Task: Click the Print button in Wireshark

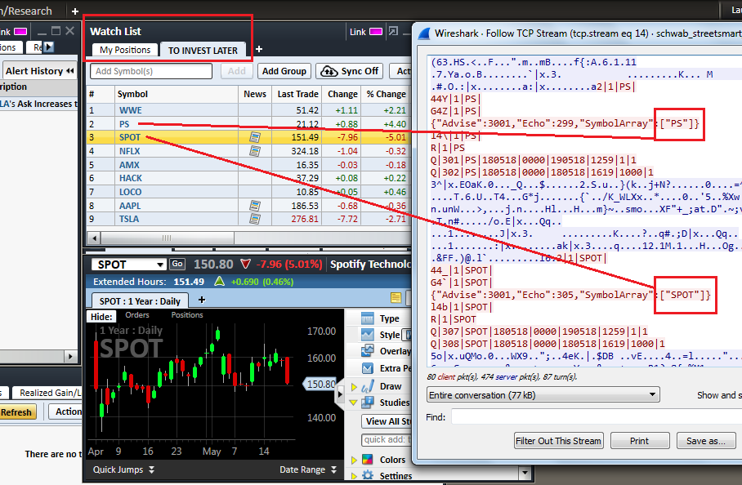Action: tap(639, 441)
